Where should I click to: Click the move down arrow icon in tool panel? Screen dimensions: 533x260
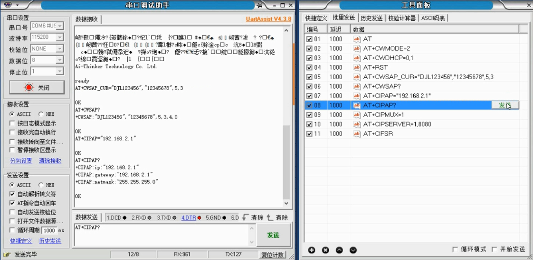(353, 250)
